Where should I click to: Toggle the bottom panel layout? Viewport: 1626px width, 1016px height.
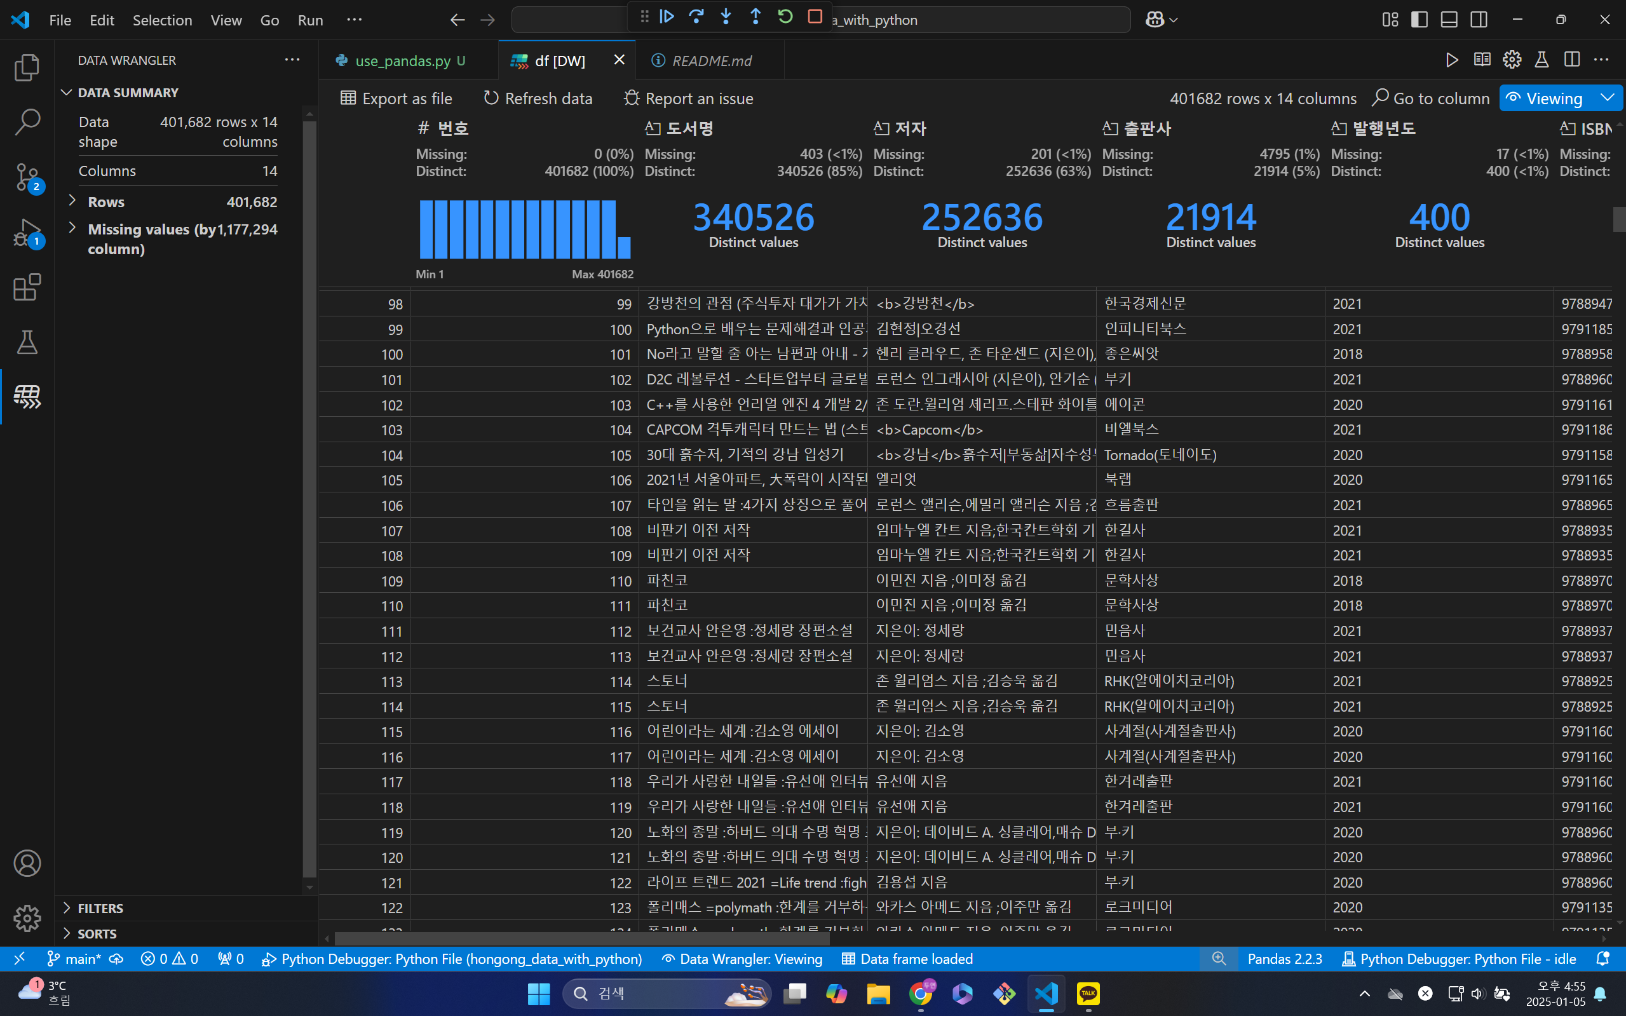pos(1449,20)
